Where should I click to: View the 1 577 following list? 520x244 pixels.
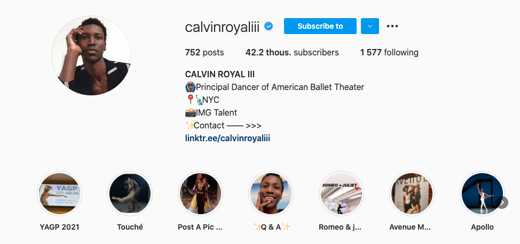click(x=389, y=53)
